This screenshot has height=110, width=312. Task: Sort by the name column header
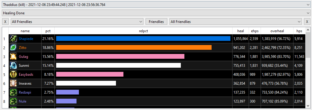click(25, 31)
